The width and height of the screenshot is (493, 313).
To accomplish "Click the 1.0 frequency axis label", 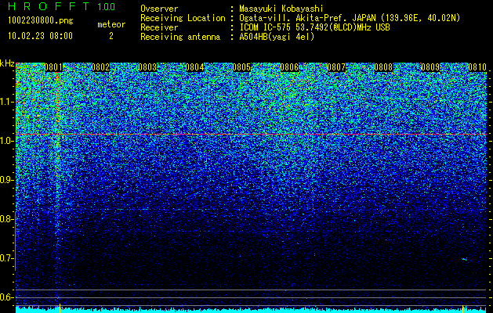I will click(7, 141).
